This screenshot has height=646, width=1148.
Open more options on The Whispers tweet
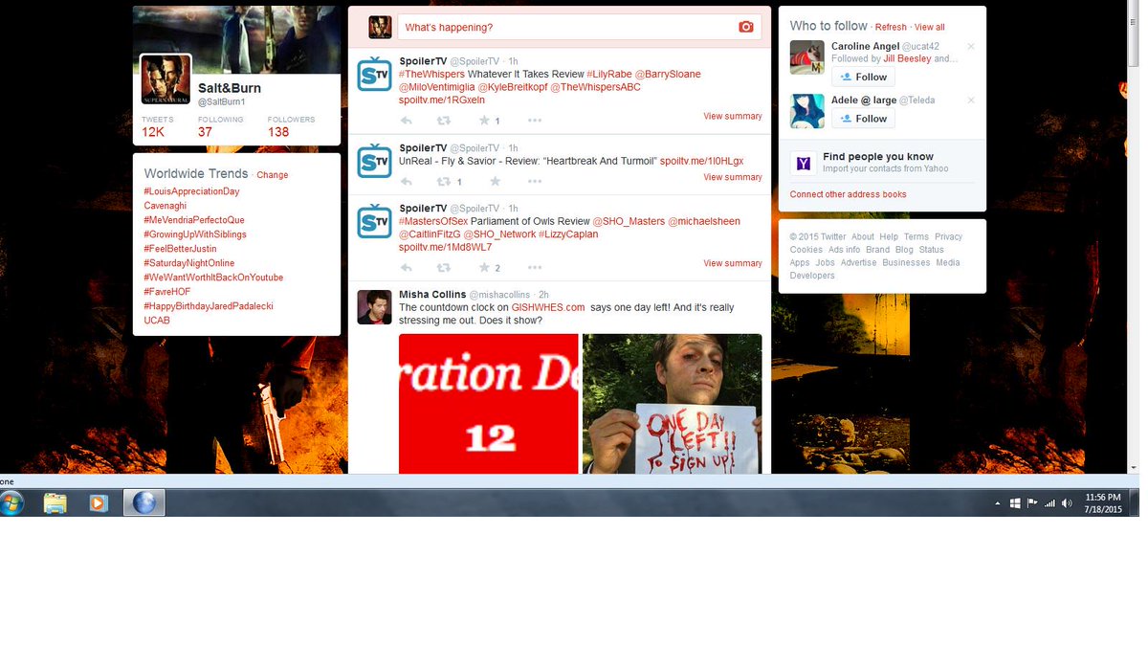(x=535, y=121)
